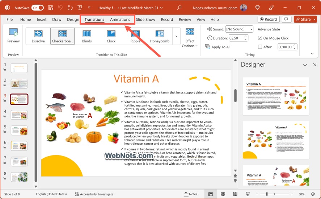This screenshot has width=321, height=199.
Task: Click the language English (United States)
Action: pyautogui.click(x=51, y=194)
